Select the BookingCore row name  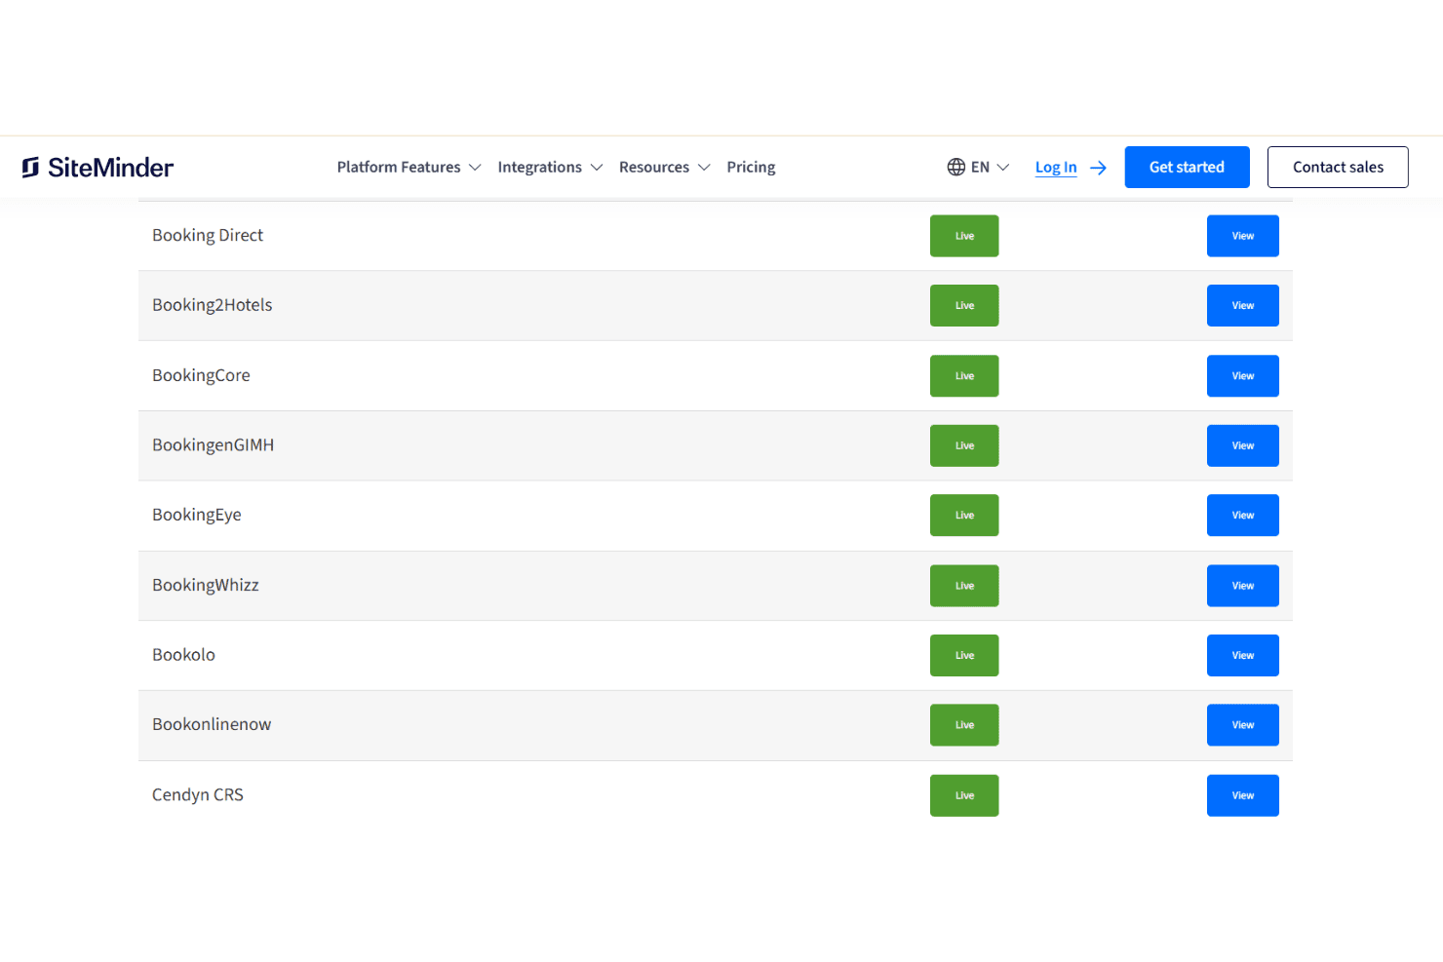(x=201, y=375)
